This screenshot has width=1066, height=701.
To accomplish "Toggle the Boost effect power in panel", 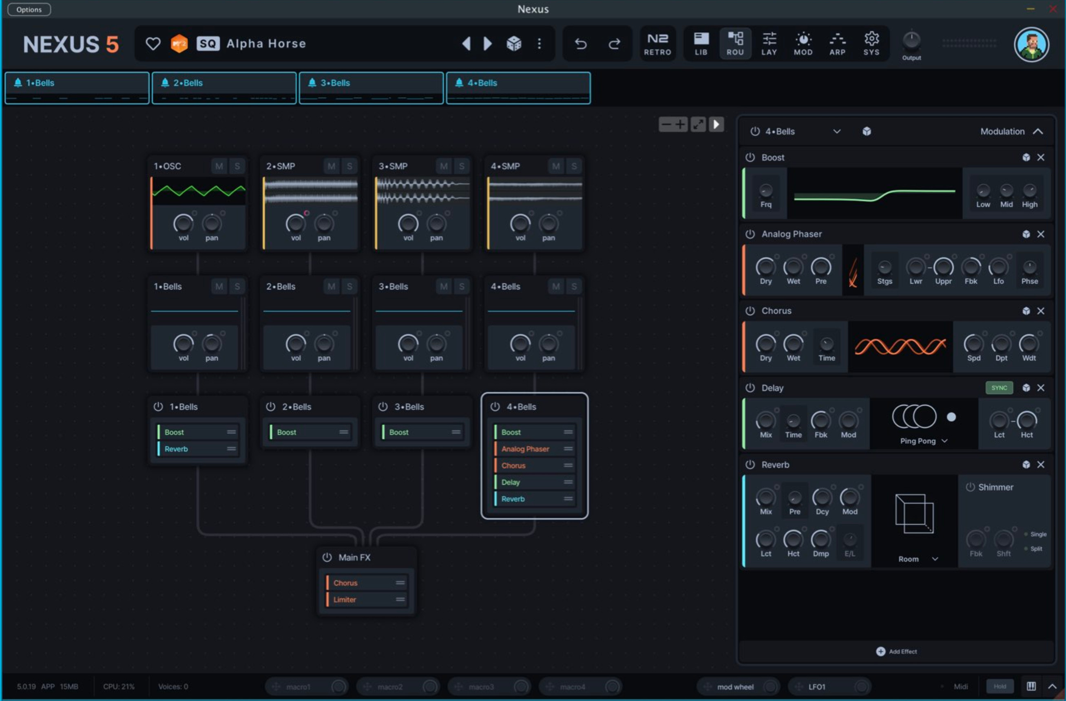I will pyautogui.click(x=750, y=157).
